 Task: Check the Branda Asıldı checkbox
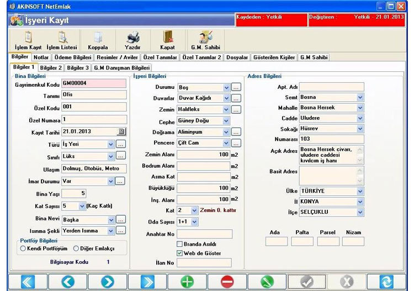tap(179, 244)
